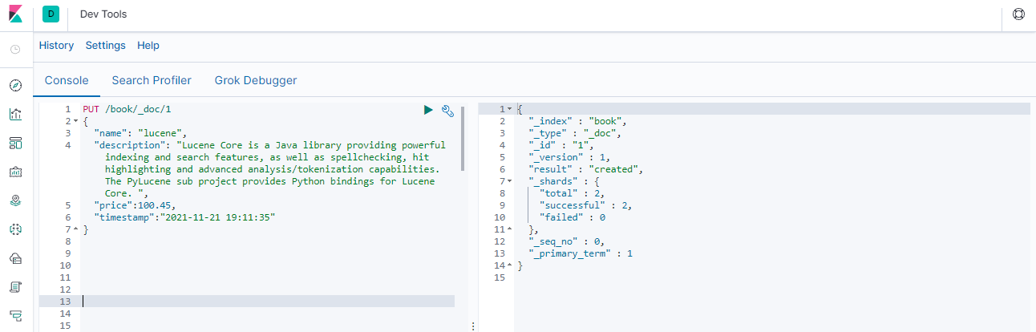Viewport: 1036px width, 332px height.
Task: Click the Kibana logo
Action: [16, 14]
